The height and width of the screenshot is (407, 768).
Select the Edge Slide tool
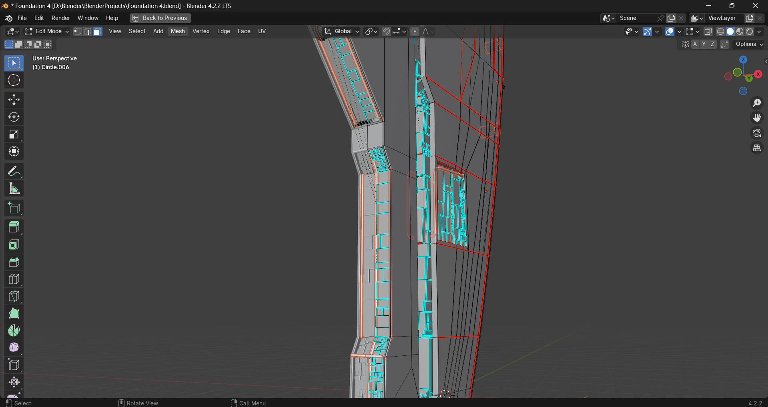pyautogui.click(x=14, y=365)
